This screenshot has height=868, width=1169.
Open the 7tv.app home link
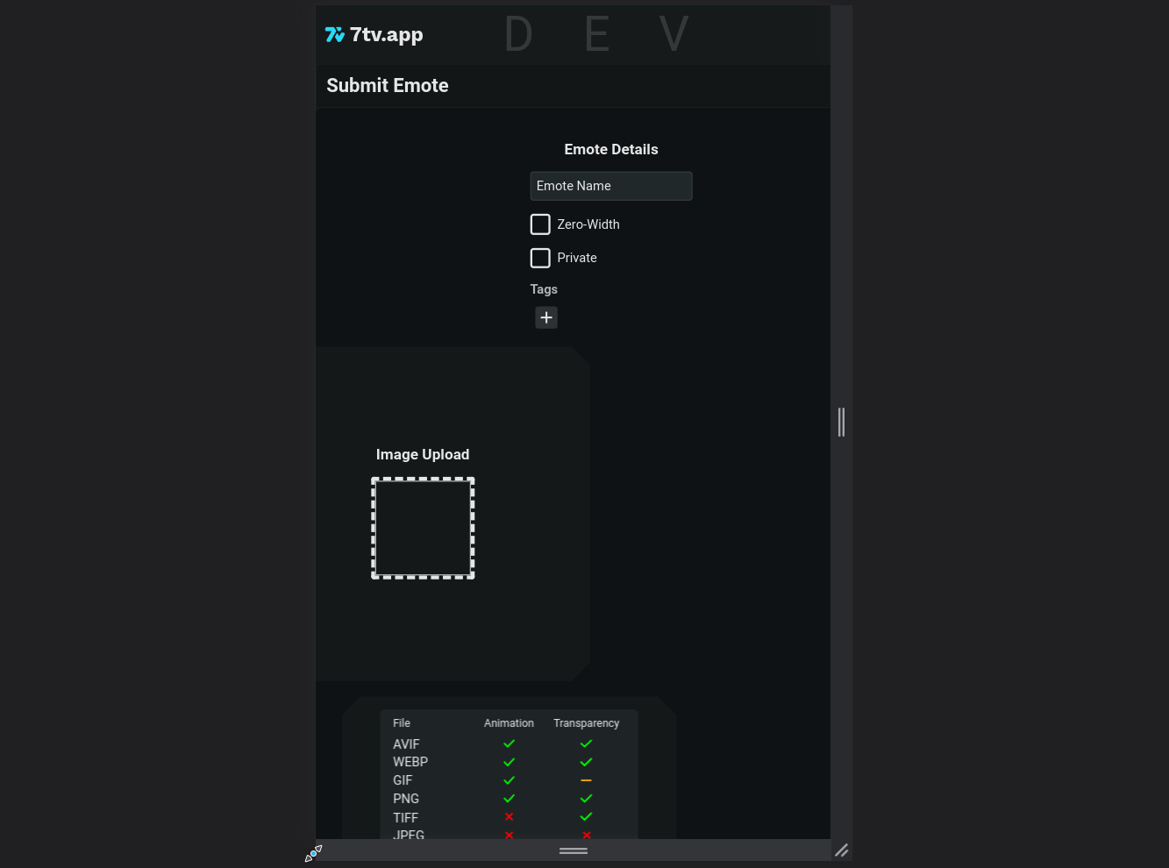pyautogui.click(x=374, y=35)
